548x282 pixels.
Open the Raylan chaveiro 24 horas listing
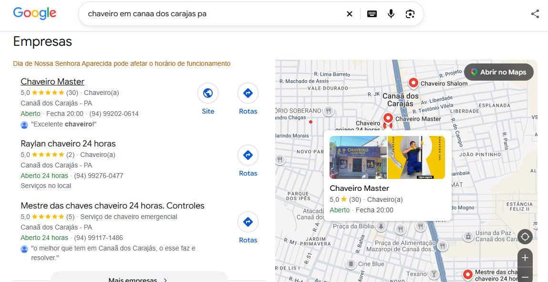pos(68,144)
